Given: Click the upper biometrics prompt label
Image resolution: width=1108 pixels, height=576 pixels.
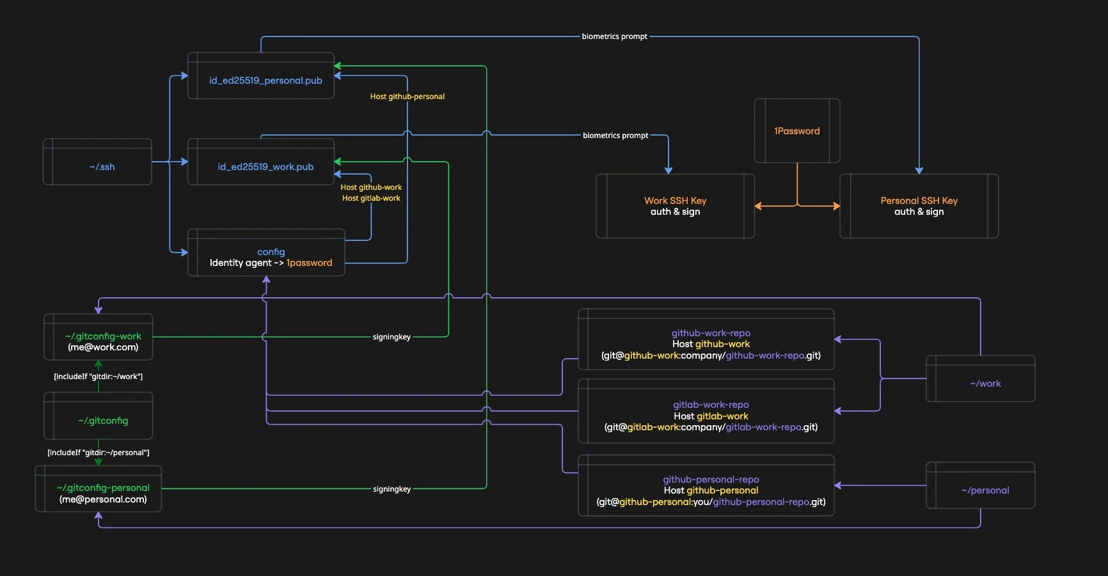Looking at the screenshot, I should click(x=615, y=36).
